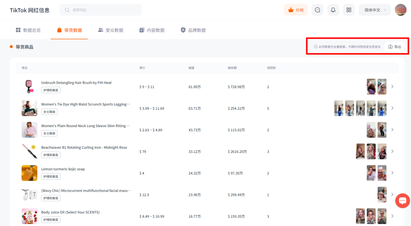Click the orange crown 价格 button
The height and width of the screenshot is (226, 411).
296,10
